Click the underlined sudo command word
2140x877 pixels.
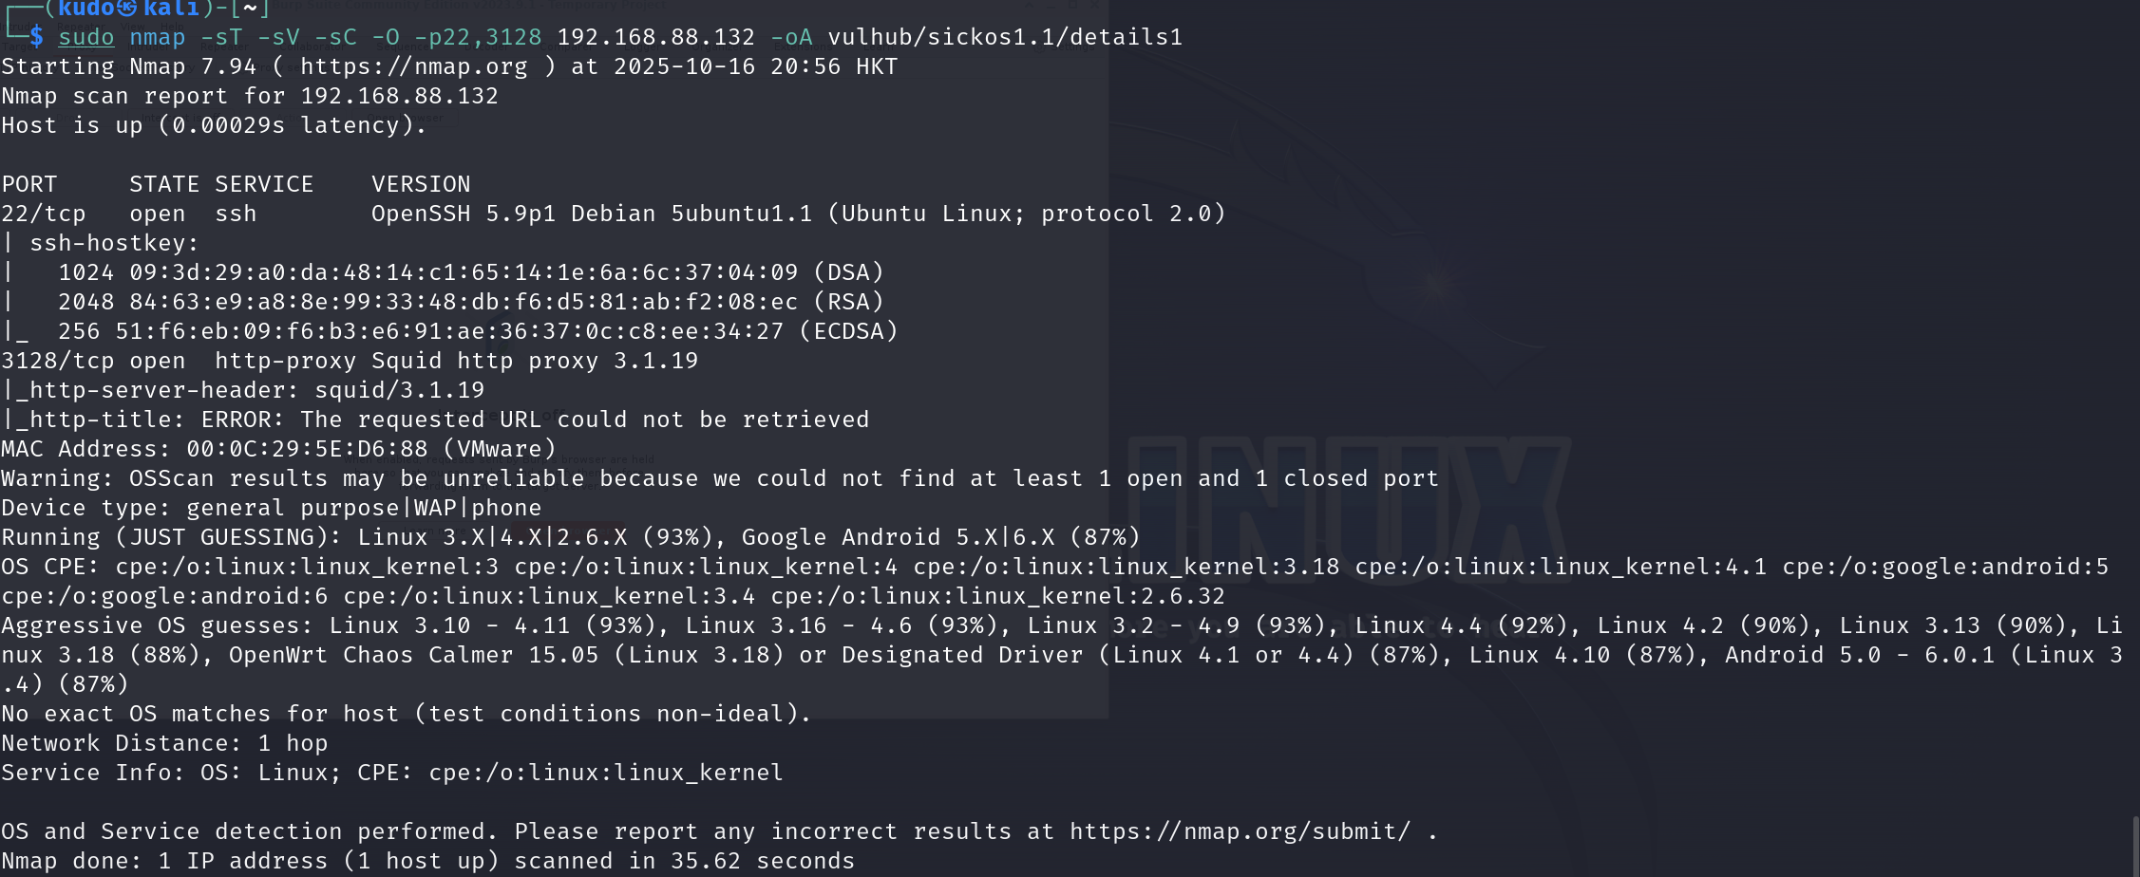tap(85, 37)
